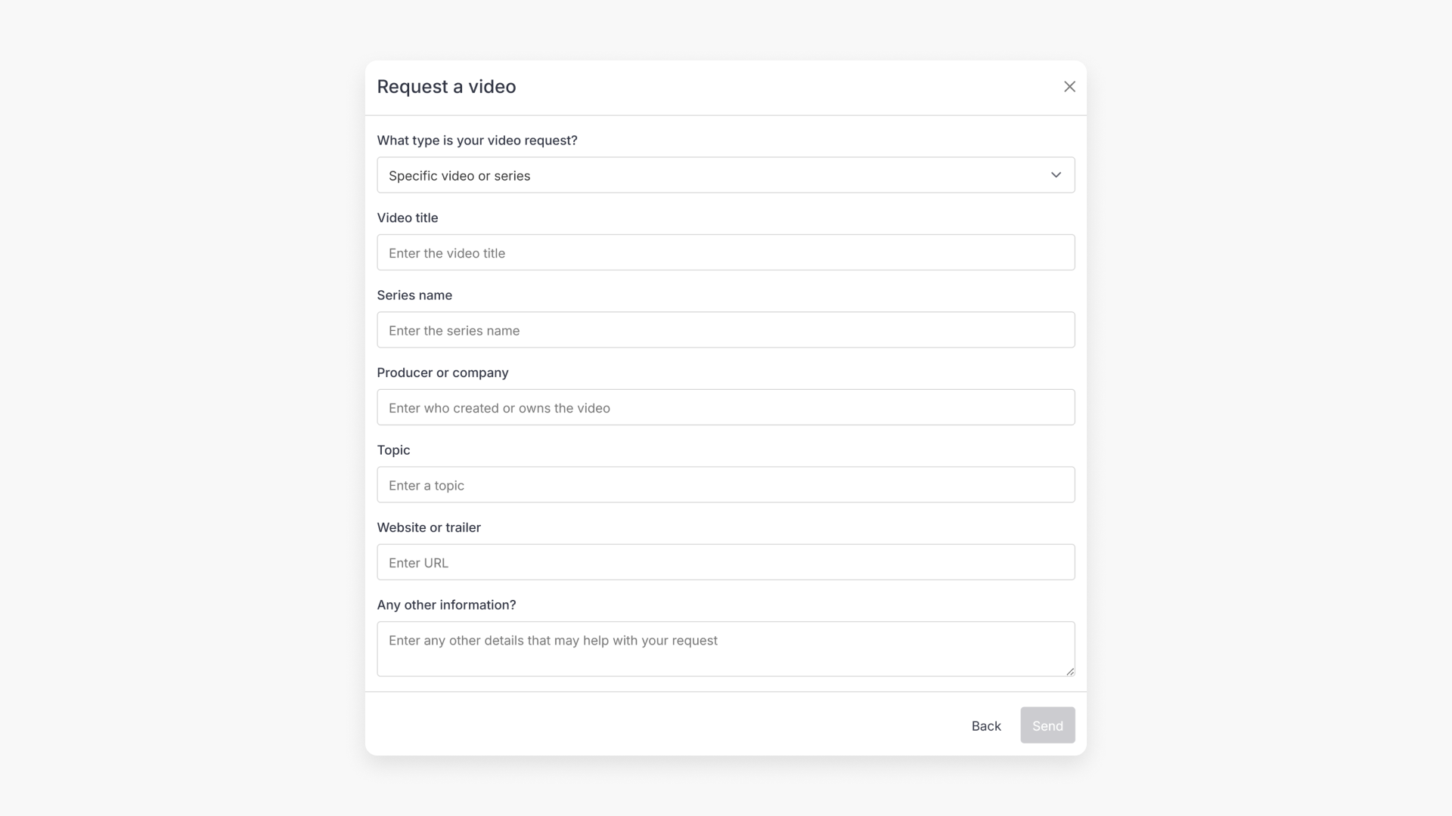1452x816 pixels.
Task: Select the Producer or company text field
Action: [x=725, y=407]
